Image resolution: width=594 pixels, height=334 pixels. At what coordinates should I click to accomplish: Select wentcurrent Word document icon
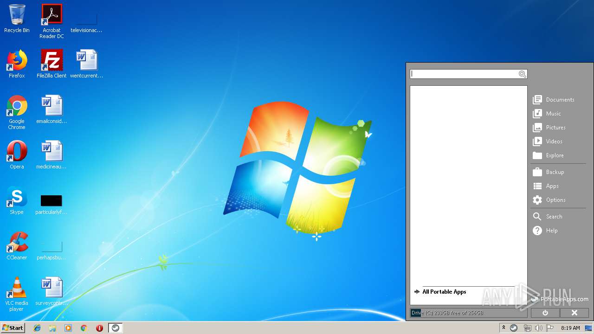(x=87, y=64)
